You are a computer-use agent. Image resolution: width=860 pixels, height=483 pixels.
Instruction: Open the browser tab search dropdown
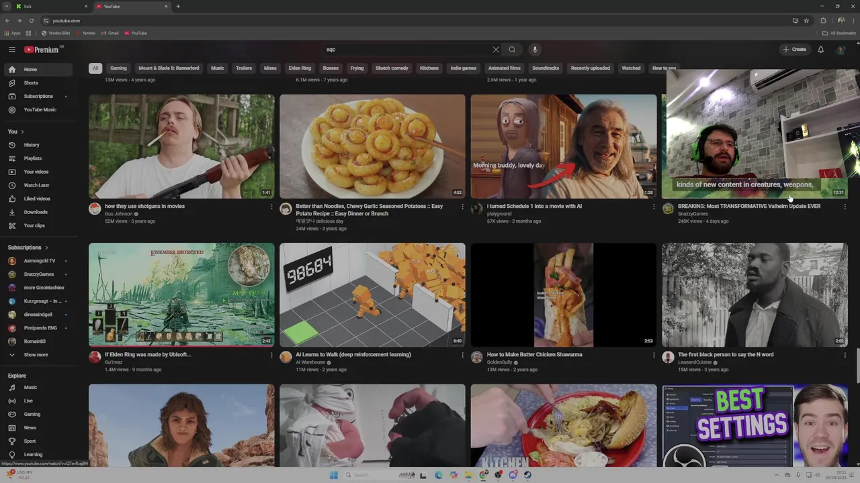pyautogui.click(x=7, y=6)
